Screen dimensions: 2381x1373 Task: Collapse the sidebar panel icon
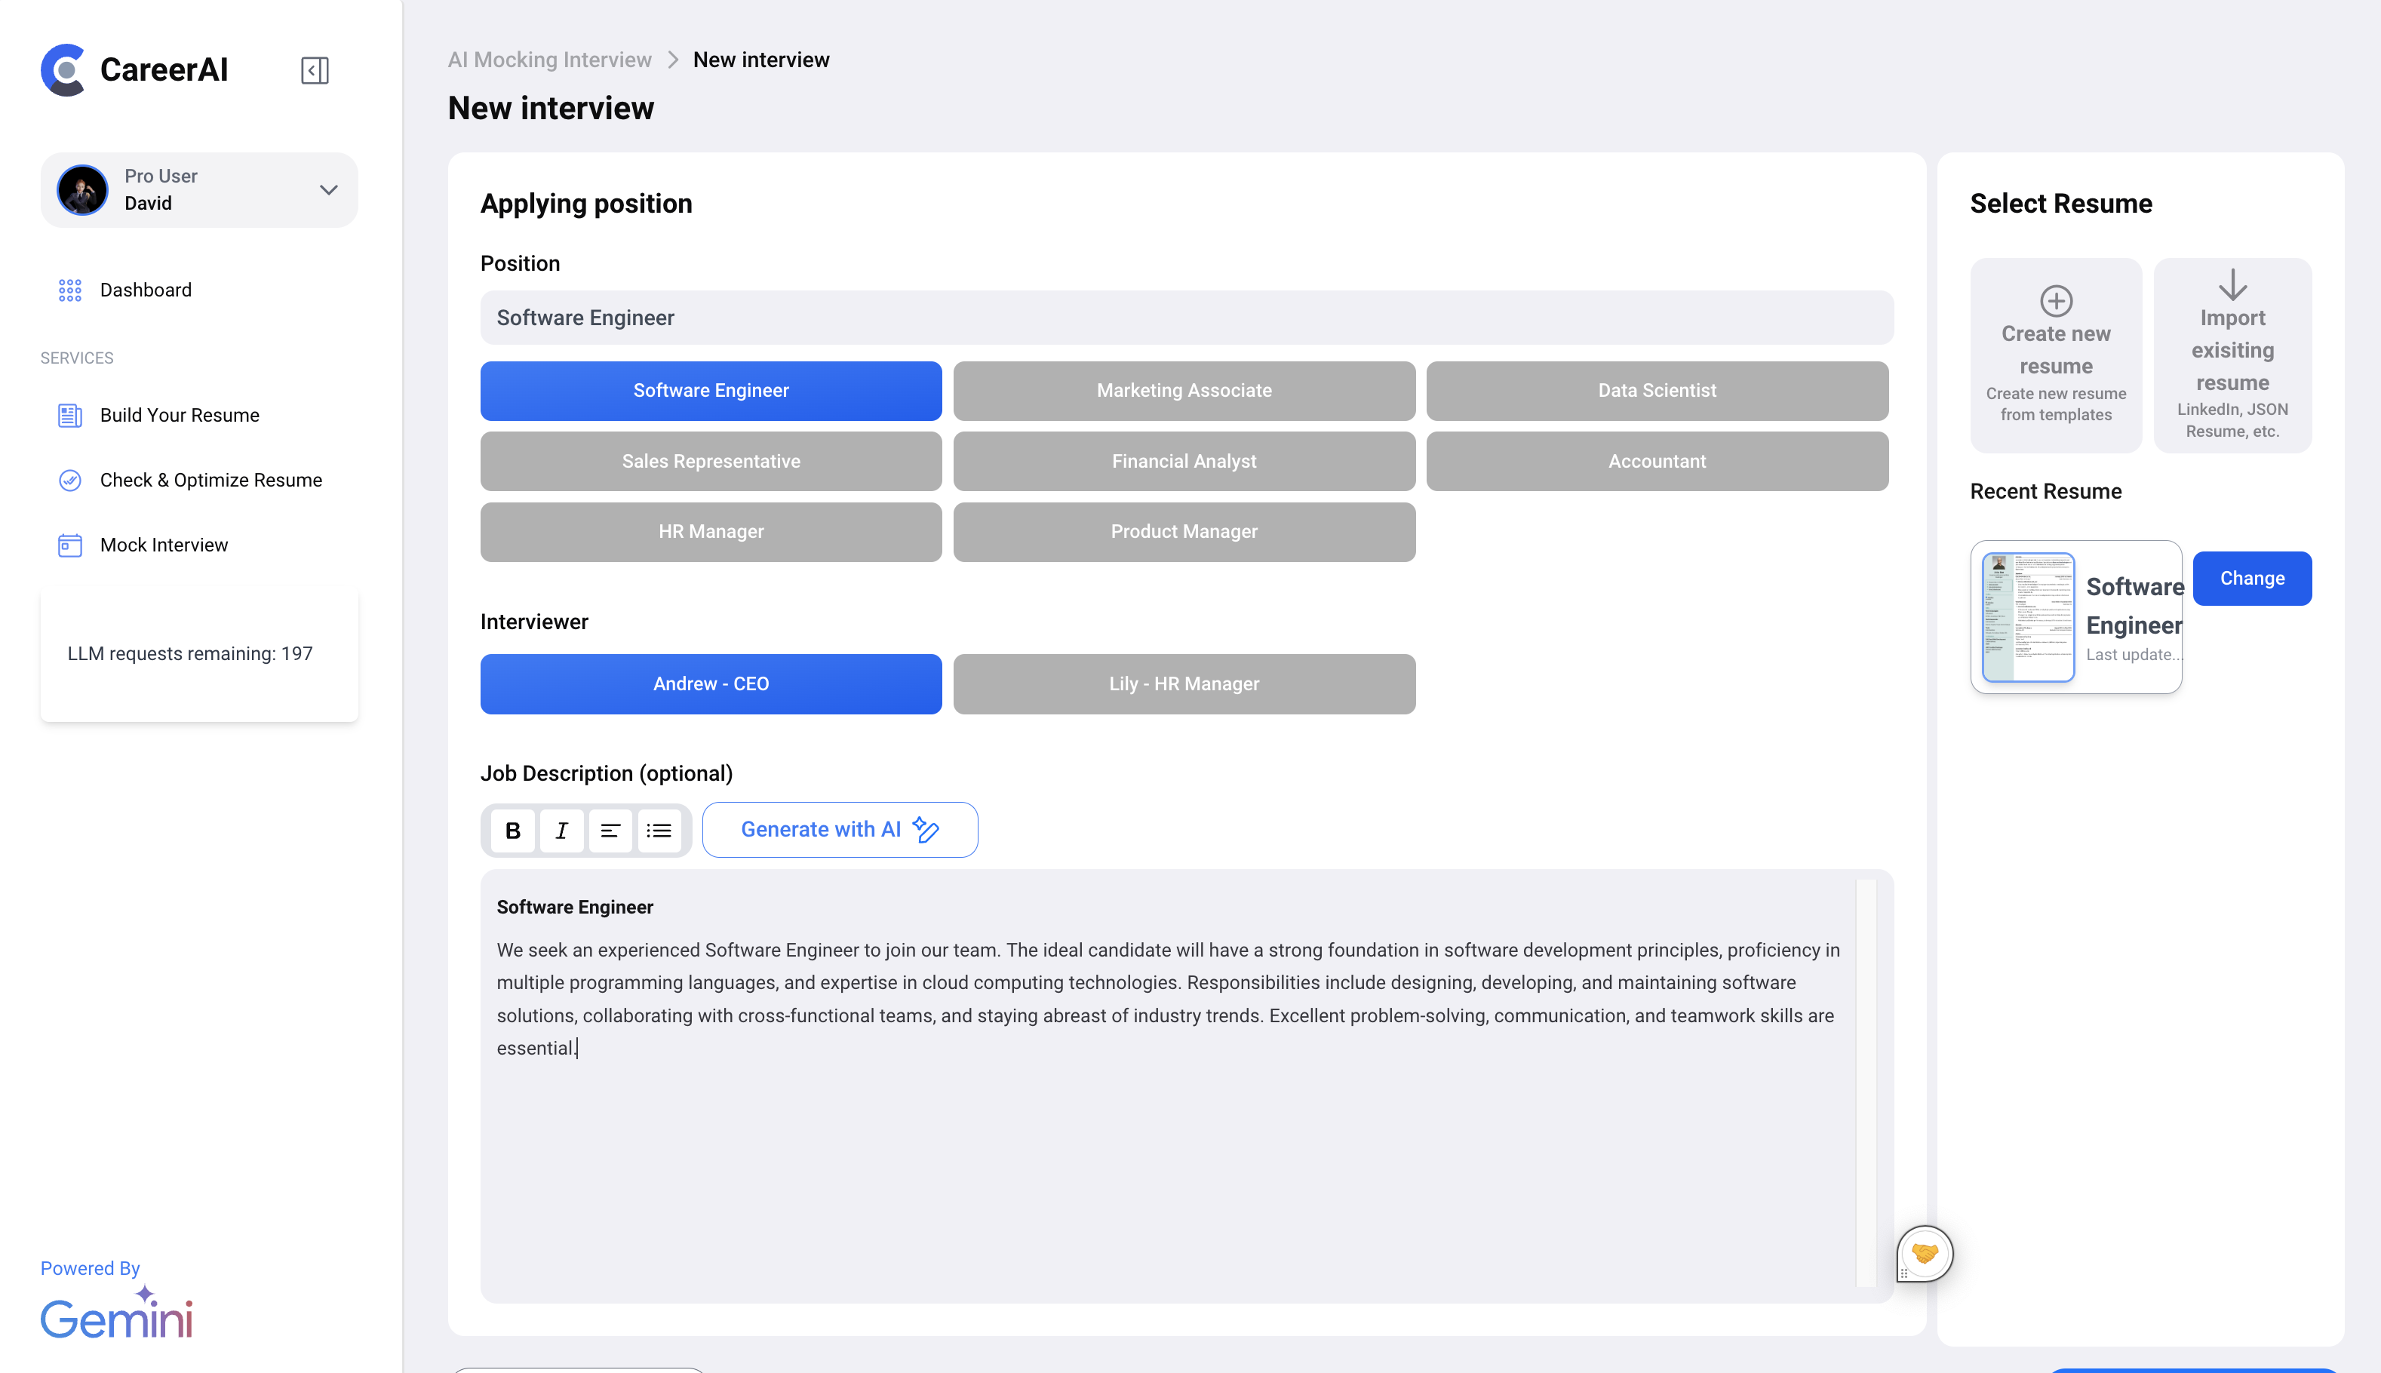314,71
